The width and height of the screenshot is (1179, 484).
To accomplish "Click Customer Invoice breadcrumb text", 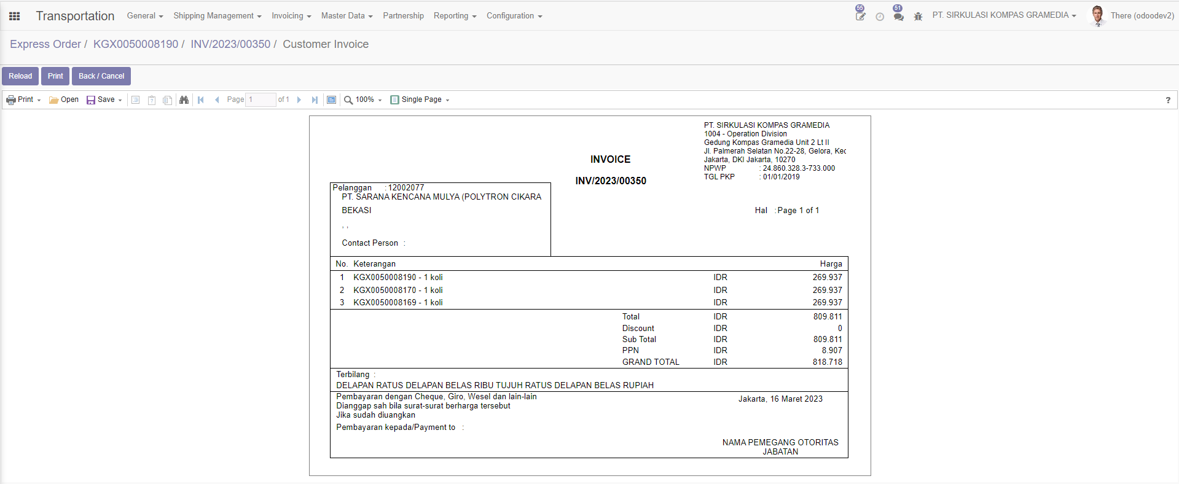I will pyautogui.click(x=326, y=44).
